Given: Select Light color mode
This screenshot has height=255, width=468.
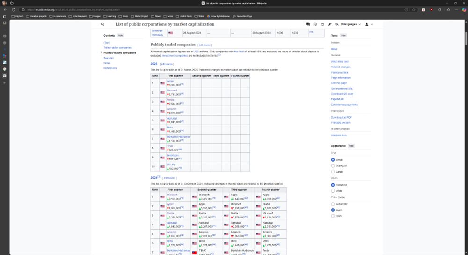Looking at the screenshot, I should pos(333,210).
